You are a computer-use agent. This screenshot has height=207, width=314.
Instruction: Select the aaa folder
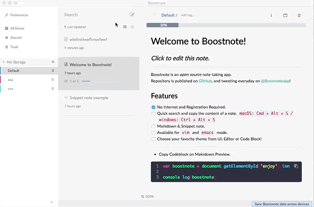click(29, 79)
